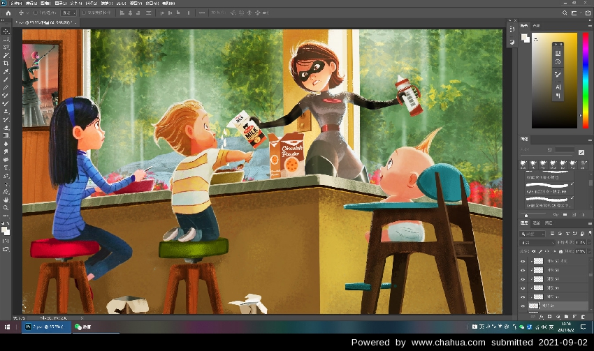The width and height of the screenshot is (594, 351).
Task: Open the 文件 (File) menu
Action: (x=16, y=3)
